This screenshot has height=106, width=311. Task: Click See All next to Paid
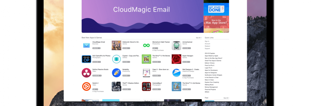pos(226,98)
